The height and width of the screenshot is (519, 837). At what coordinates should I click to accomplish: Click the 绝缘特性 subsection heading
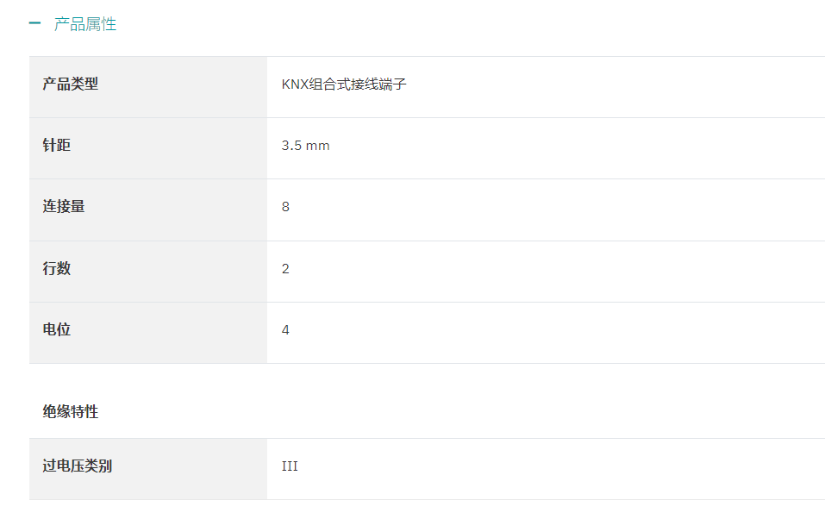pyautogui.click(x=71, y=412)
